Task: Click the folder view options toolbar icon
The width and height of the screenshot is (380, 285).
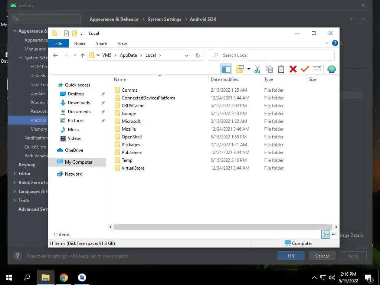Action: point(240,69)
